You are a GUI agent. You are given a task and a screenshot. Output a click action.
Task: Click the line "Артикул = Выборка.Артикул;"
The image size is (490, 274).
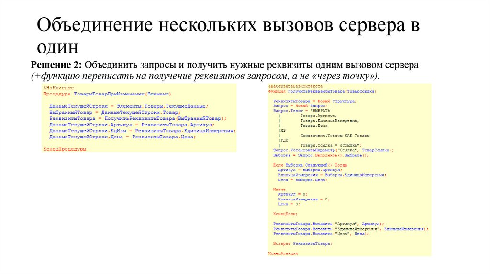coord(310,170)
